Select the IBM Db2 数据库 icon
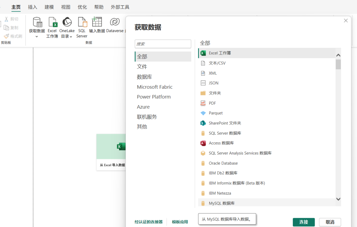The height and width of the screenshot is (227, 357). pos(203,173)
